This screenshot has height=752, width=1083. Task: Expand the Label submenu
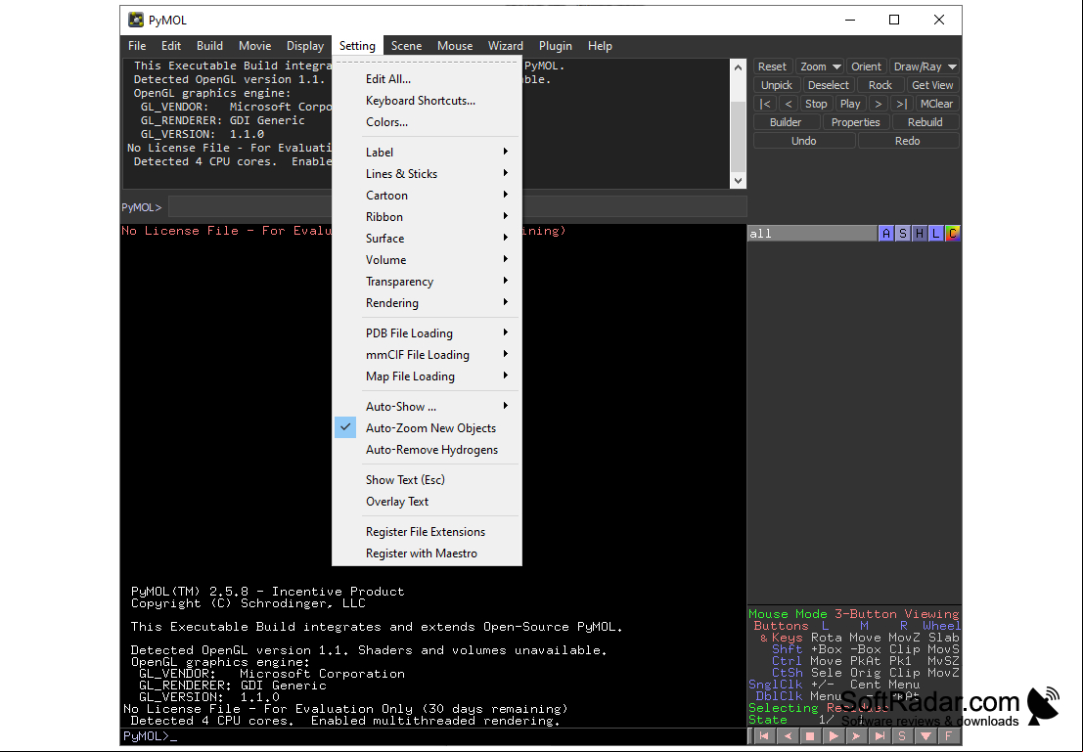427,152
